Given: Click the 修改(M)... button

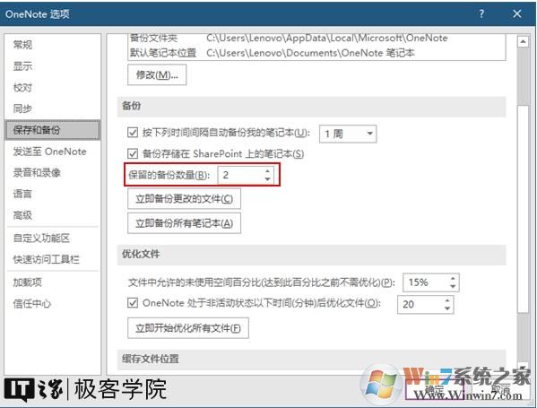Looking at the screenshot, I should tap(157, 74).
